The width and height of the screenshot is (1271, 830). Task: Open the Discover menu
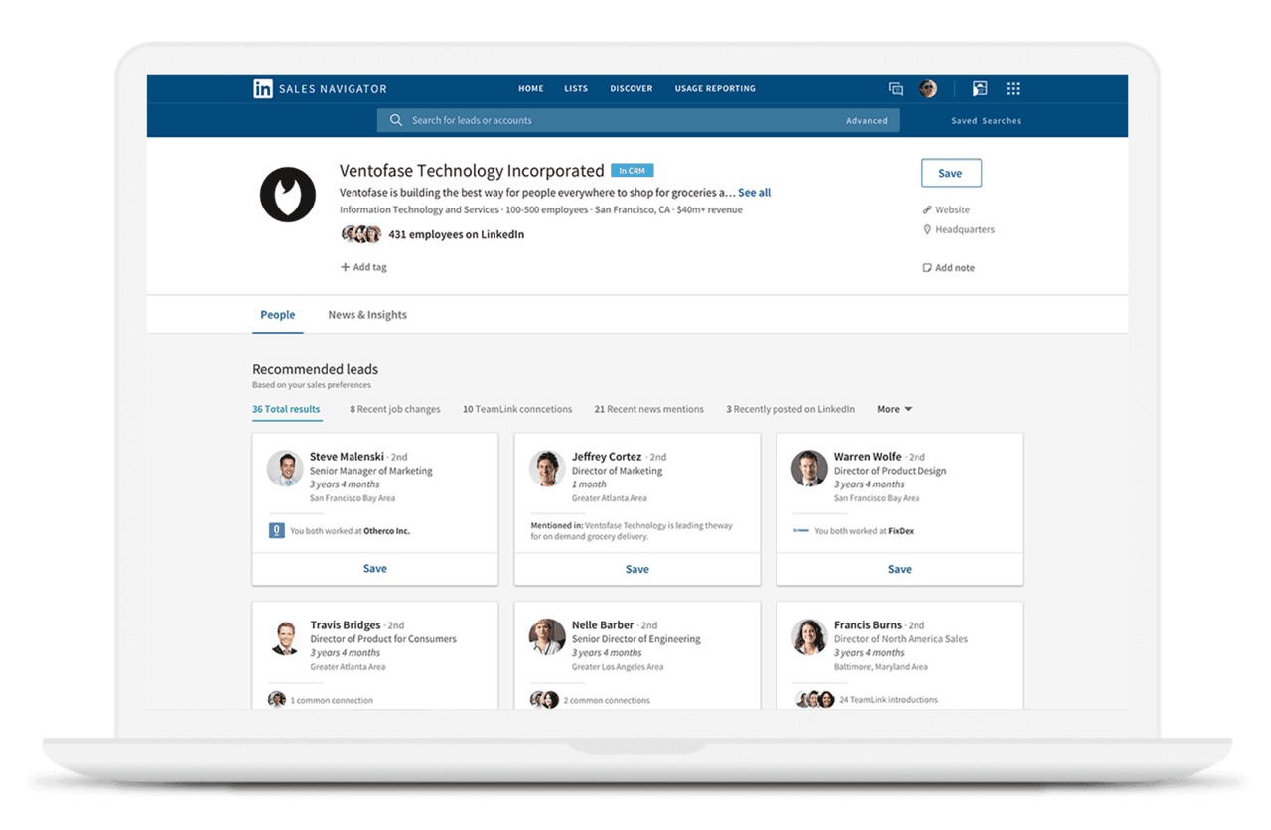coord(632,89)
